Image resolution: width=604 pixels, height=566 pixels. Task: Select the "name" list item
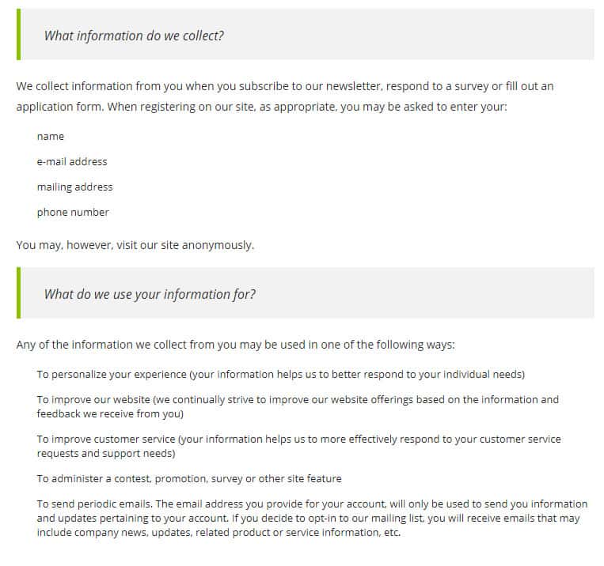(x=51, y=137)
